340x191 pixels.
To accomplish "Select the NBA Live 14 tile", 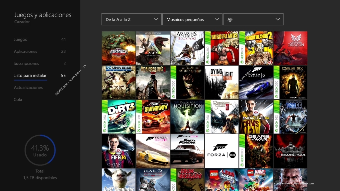I will [x=256, y=117].
